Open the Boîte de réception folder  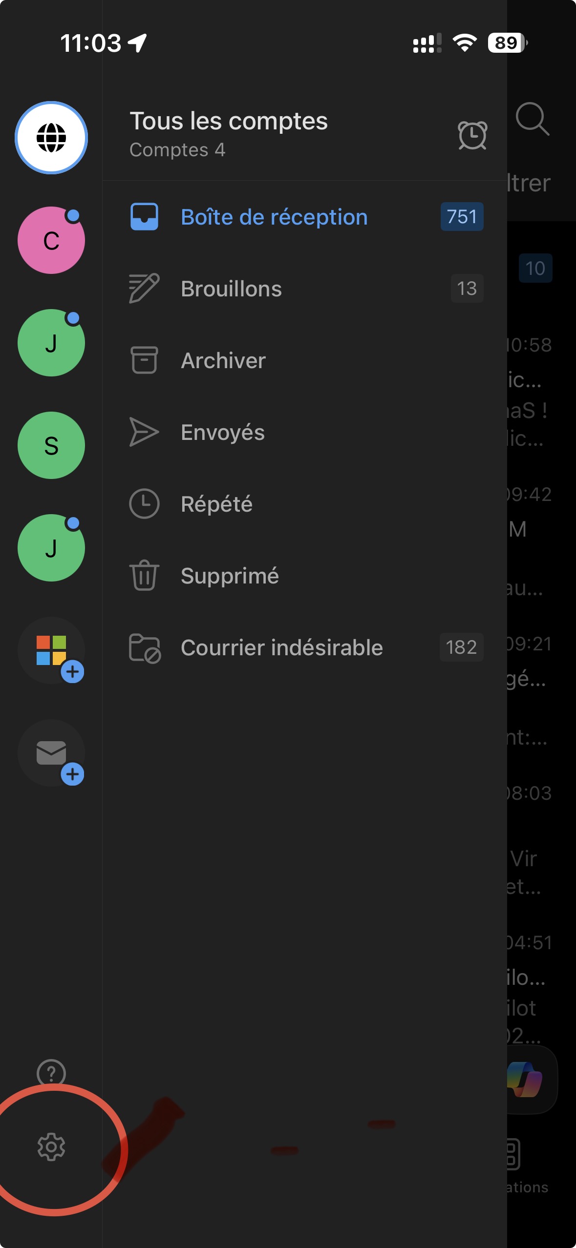point(304,217)
